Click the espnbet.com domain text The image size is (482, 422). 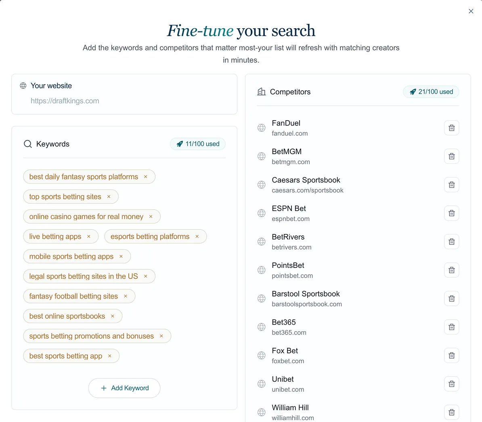(291, 219)
